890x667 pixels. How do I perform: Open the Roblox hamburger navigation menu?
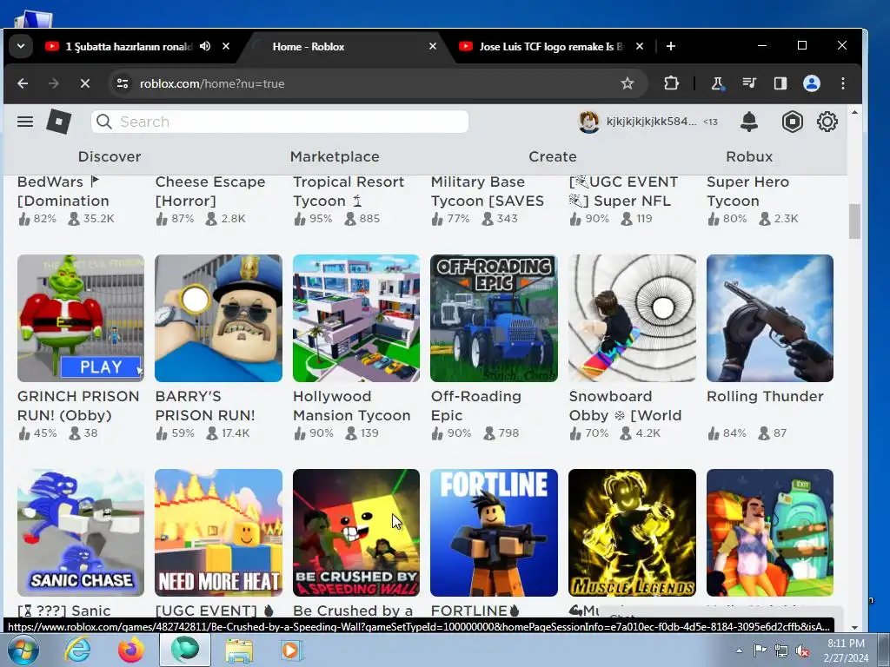click(25, 122)
